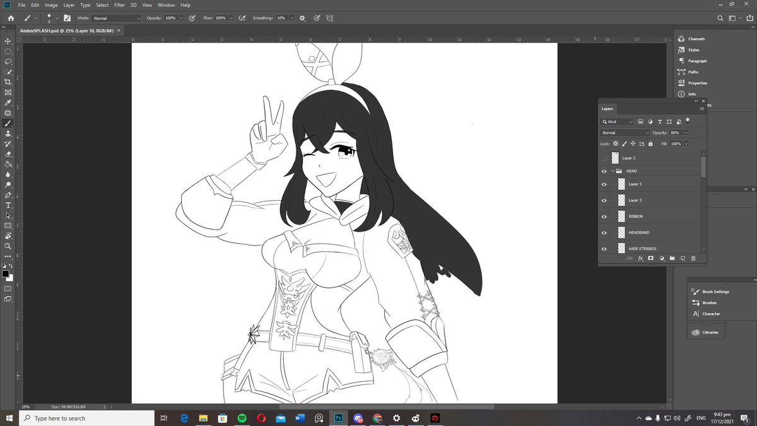Select the Dodge tool
This screenshot has width=757, height=426.
point(8,184)
